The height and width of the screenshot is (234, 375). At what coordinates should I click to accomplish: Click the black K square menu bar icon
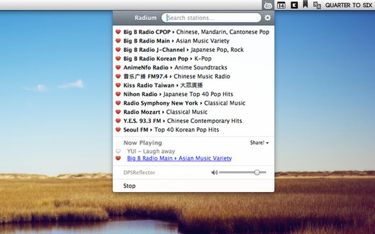(x=294, y=5)
